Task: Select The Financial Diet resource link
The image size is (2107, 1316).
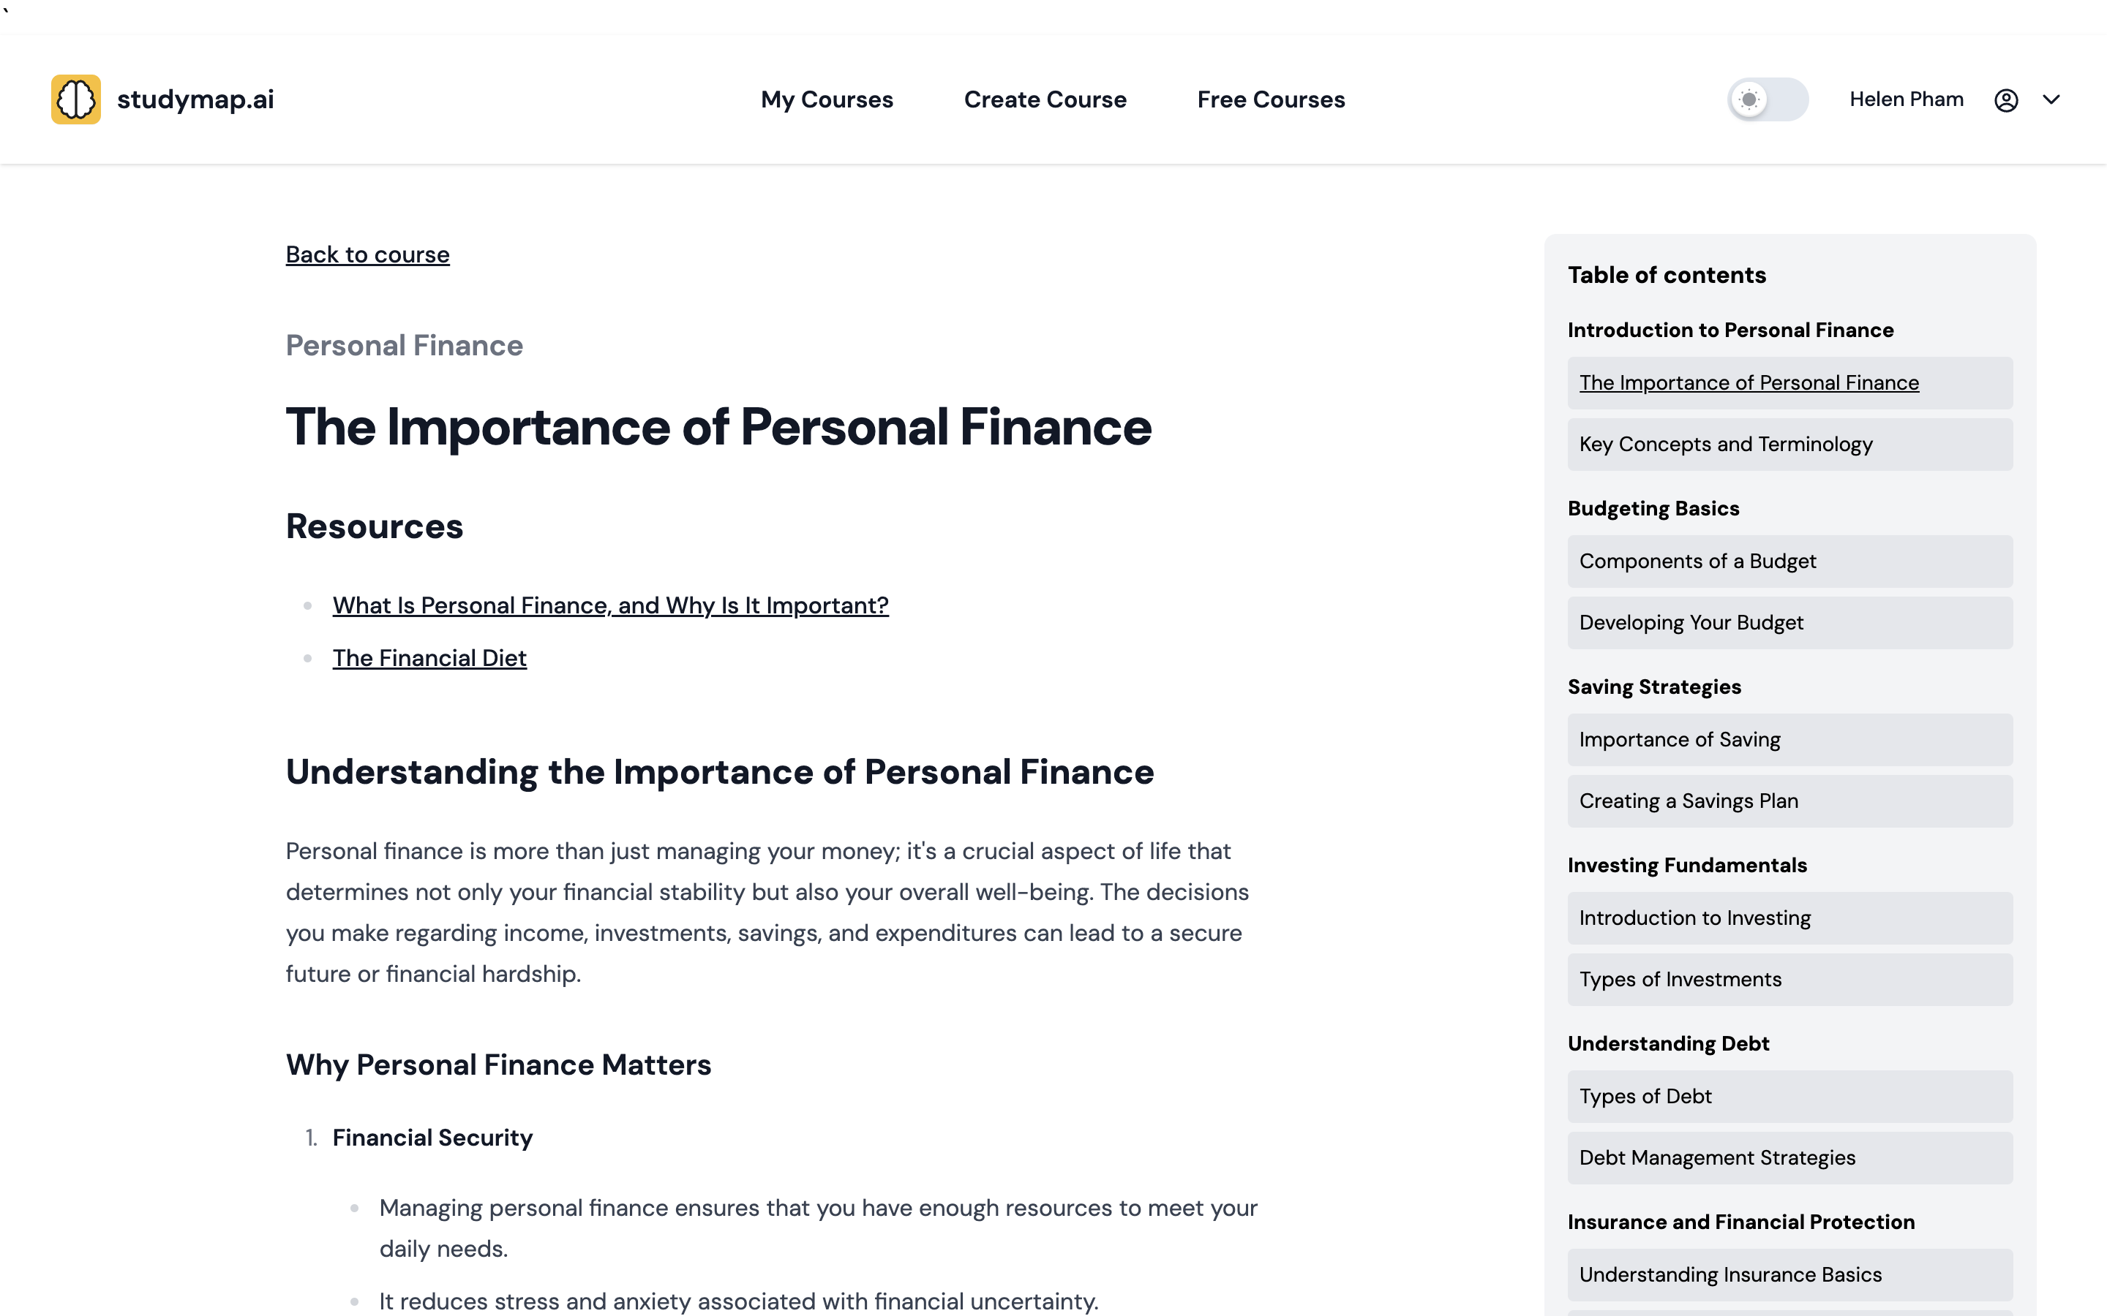Action: click(x=429, y=657)
